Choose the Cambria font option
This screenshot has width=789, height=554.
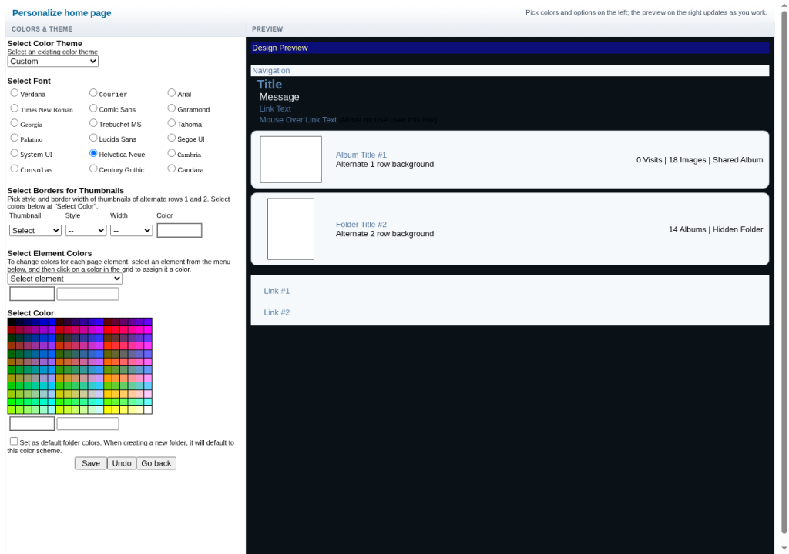click(172, 153)
